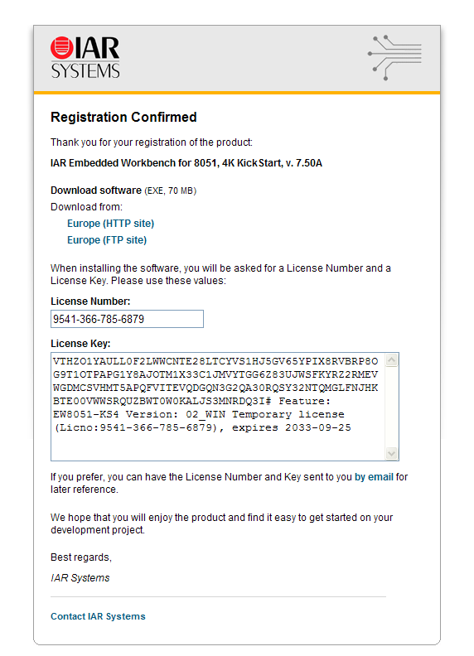Viewport: 474px width, 656px height.
Task: Click the orange divider bar under header
Action: [x=237, y=93]
